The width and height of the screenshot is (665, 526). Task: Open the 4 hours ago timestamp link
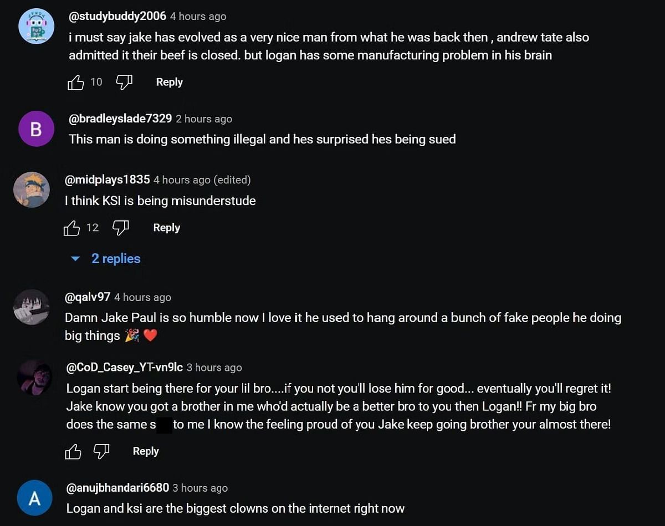pyautogui.click(x=198, y=16)
